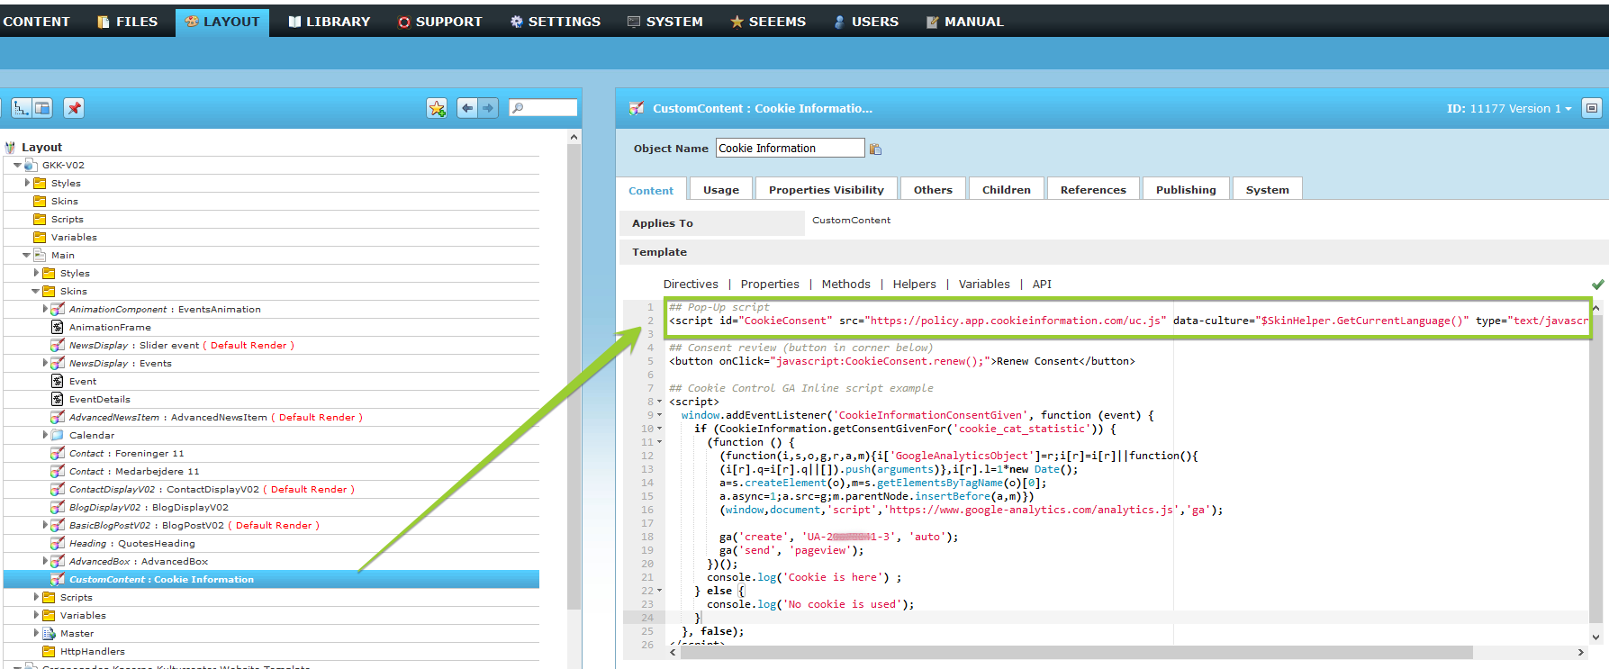1609x669 pixels.
Task: Click Calendar item icon
Action: (x=58, y=435)
